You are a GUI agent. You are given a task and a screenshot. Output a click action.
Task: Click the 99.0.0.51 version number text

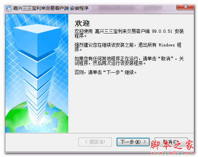coord(162,31)
